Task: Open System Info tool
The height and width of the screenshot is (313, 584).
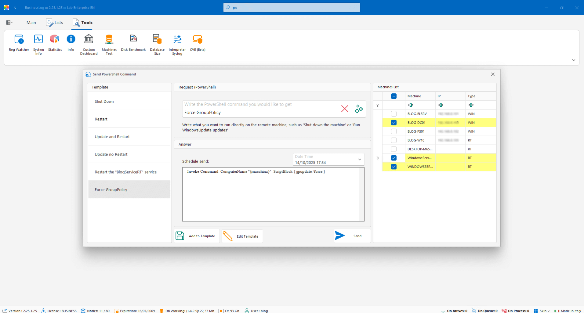Action: pos(38,44)
